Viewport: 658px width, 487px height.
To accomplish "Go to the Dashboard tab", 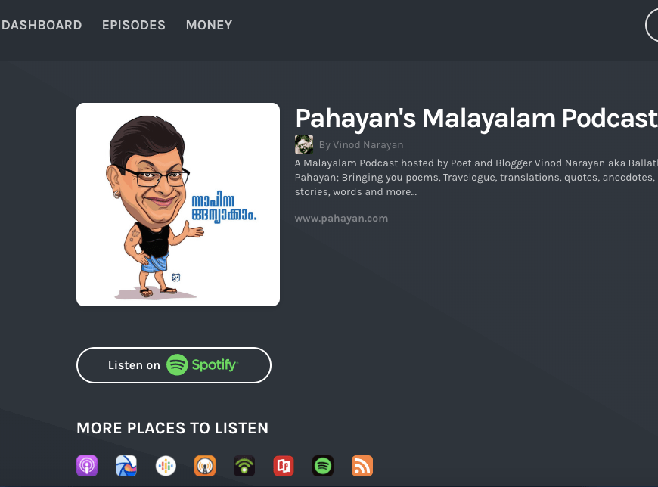I will click(x=42, y=25).
